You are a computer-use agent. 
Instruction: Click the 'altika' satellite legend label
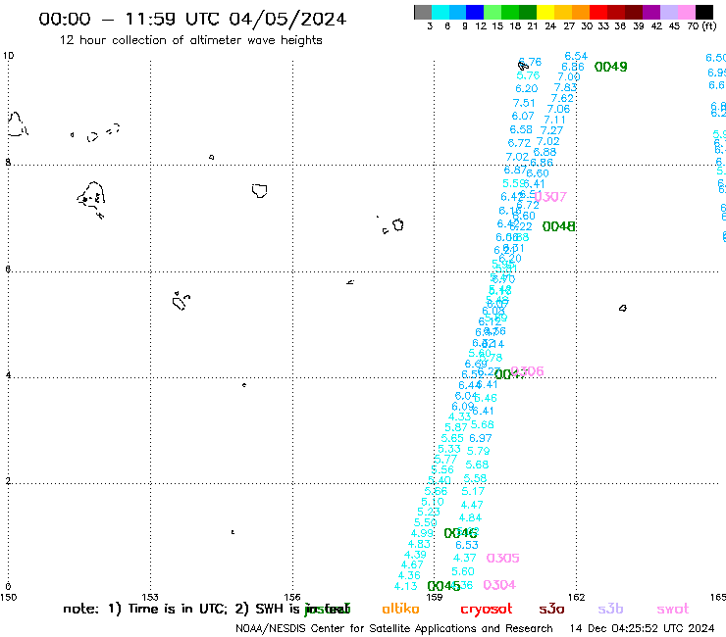tap(400, 609)
